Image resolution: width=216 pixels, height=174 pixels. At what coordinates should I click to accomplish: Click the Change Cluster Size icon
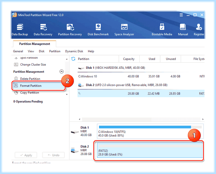16,64
